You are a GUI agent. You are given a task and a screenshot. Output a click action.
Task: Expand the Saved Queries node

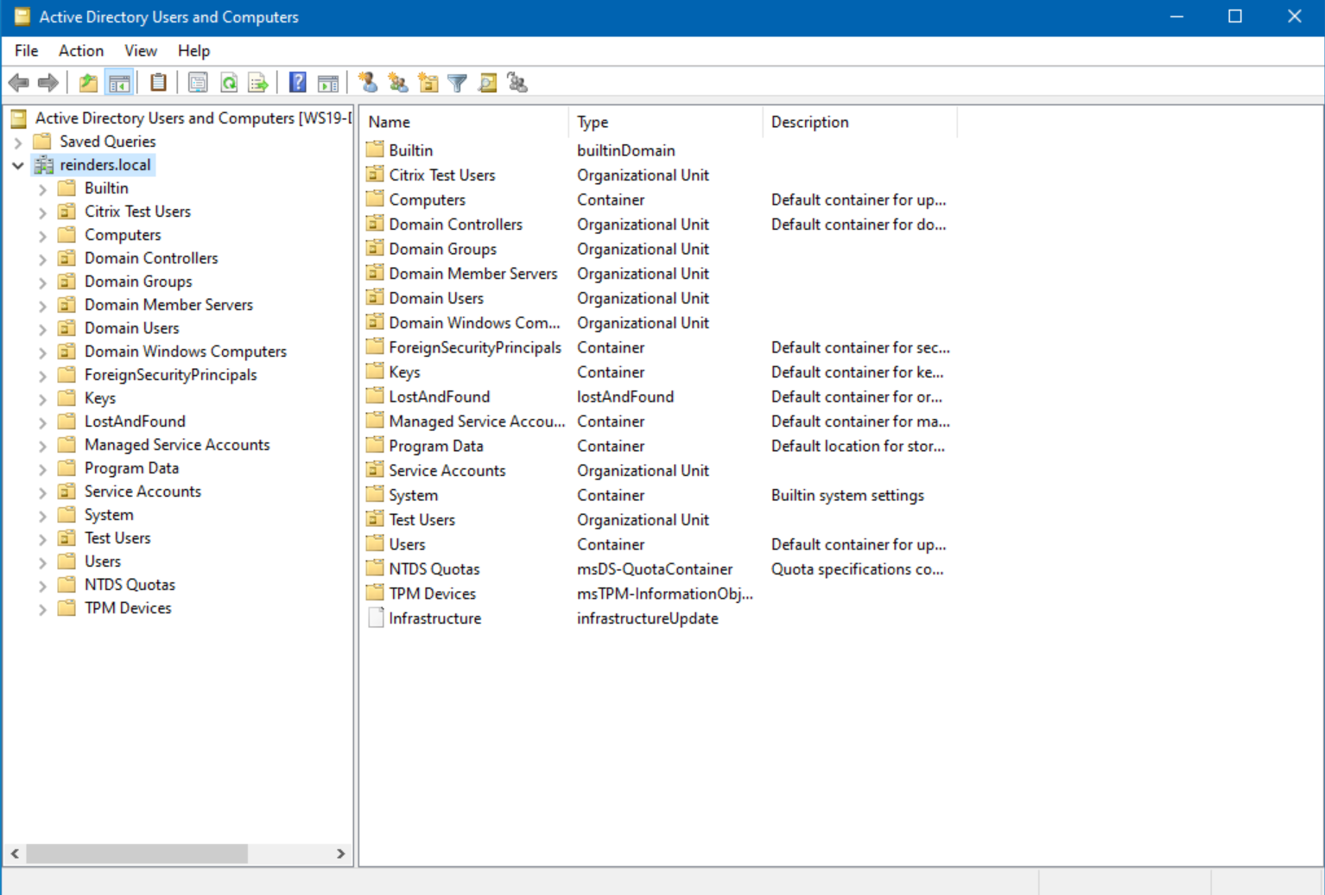point(19,141)
